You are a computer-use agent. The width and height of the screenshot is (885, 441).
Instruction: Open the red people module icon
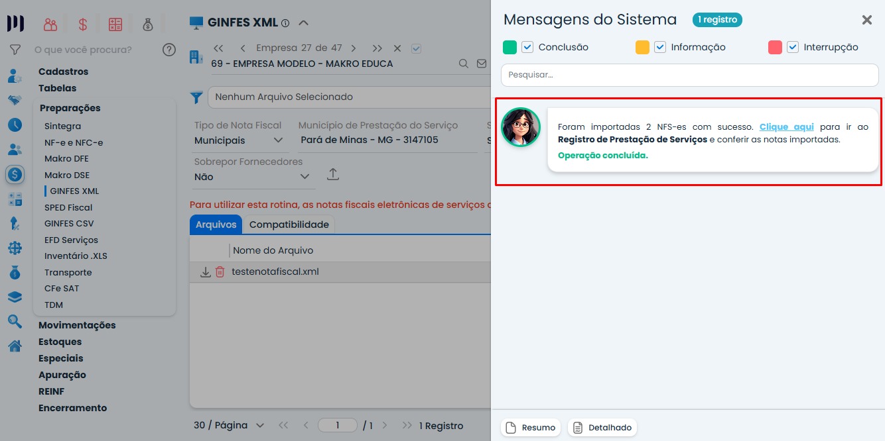pos(50,24)
